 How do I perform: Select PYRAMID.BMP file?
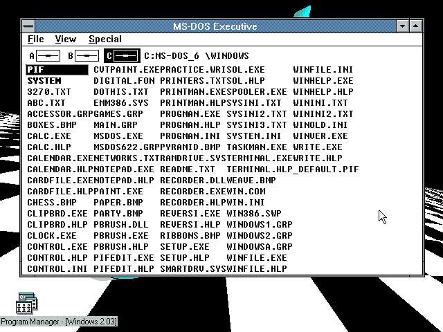(x=190, y=147)
